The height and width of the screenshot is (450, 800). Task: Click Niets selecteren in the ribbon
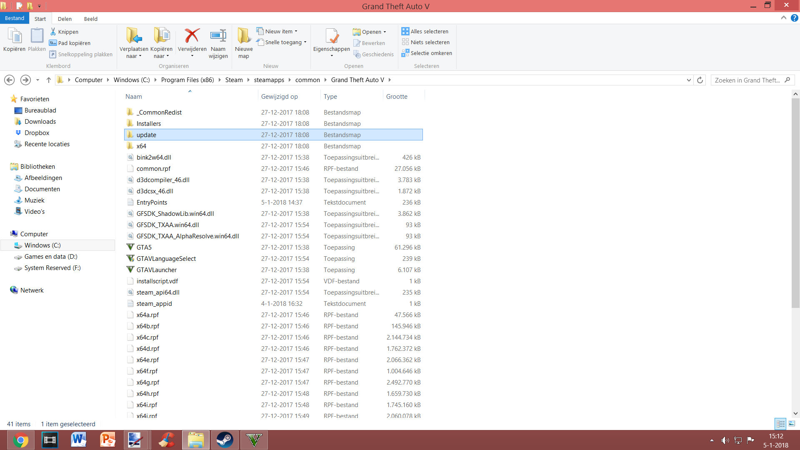(x=425, y=42)
